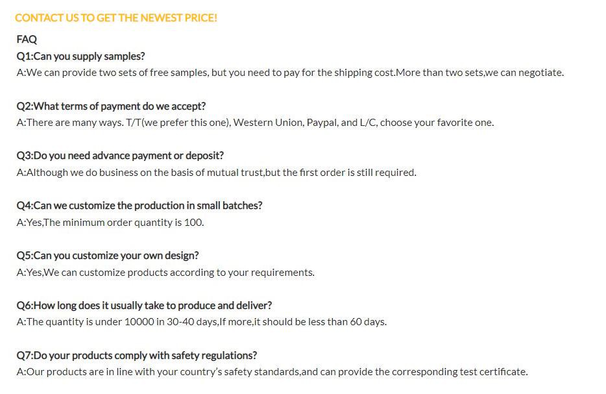Select the Q2 terms of payment question
Image resolution: width=606 pixels, height=394 pixels.
110,106
